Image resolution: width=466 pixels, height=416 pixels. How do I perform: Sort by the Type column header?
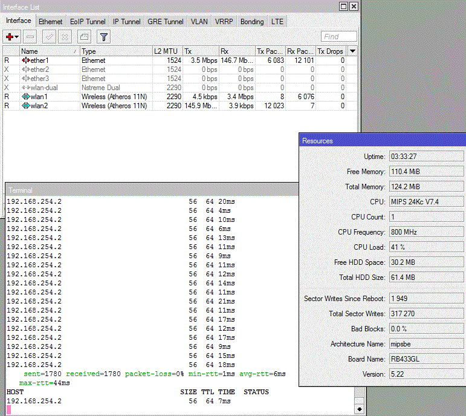coord(116,51)
